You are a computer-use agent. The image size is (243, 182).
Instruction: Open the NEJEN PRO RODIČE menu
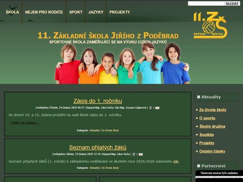(44, 12)
